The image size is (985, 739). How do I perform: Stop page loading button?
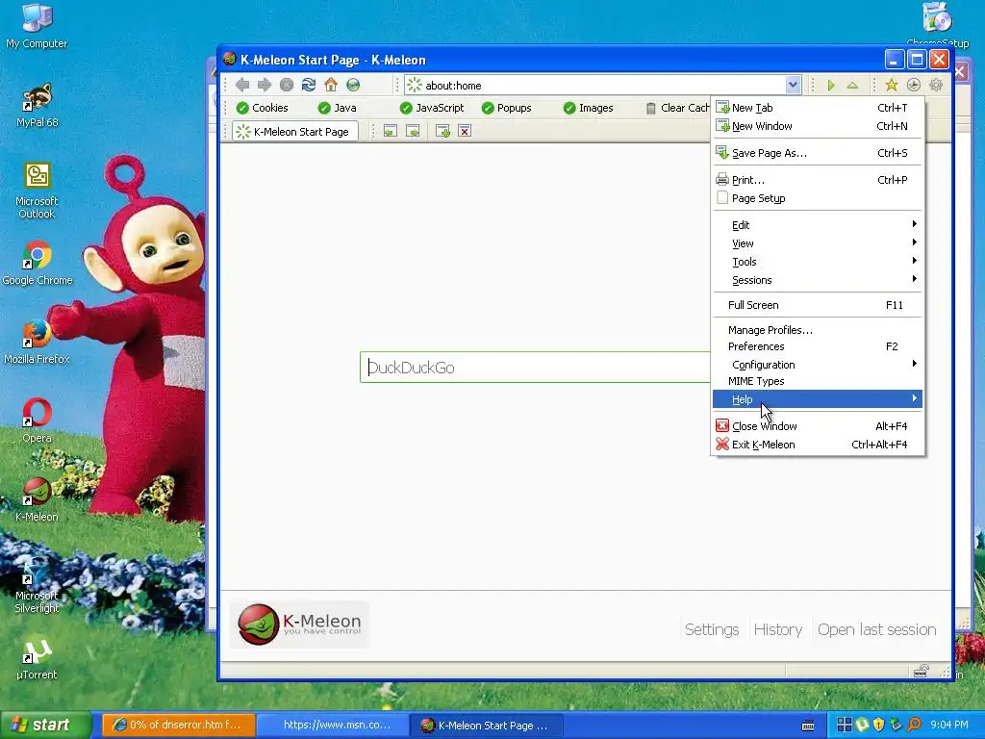click(x=287, y=85)
